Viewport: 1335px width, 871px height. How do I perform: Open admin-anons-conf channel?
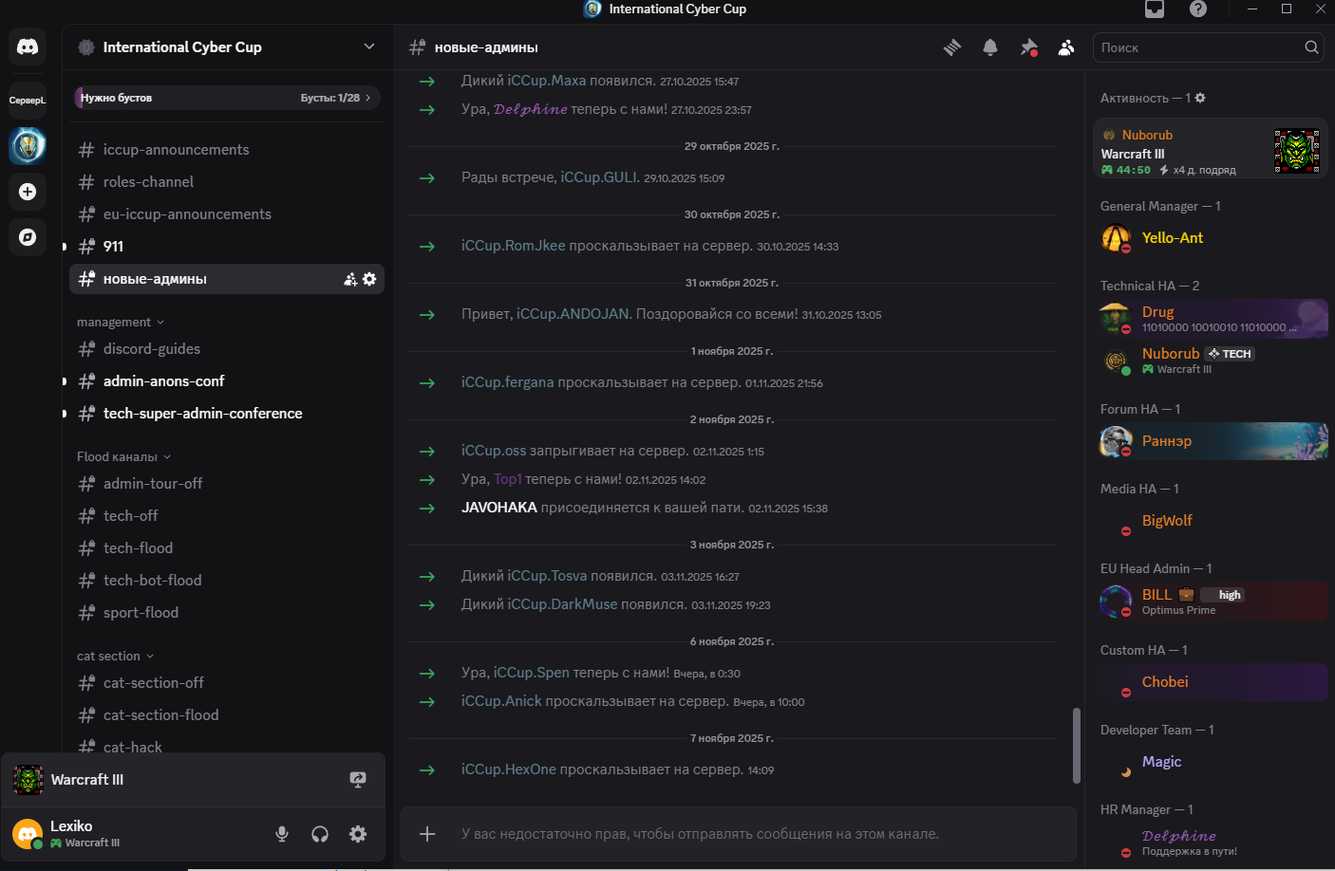click(227, 381)
